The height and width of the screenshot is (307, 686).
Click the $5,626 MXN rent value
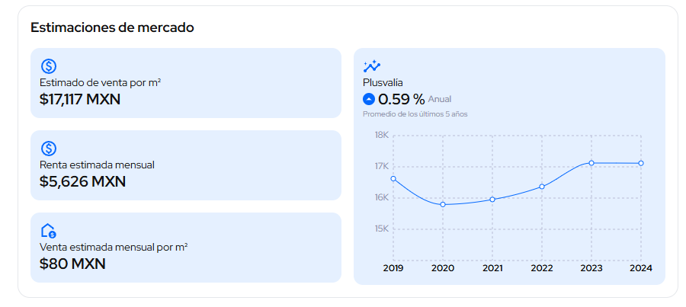pyautogui.click(x=82, y=181)
